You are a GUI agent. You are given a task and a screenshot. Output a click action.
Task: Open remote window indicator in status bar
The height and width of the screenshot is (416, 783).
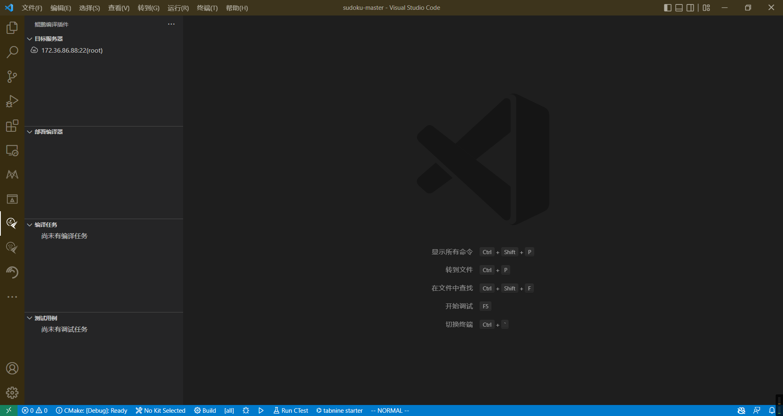[9, 410]
